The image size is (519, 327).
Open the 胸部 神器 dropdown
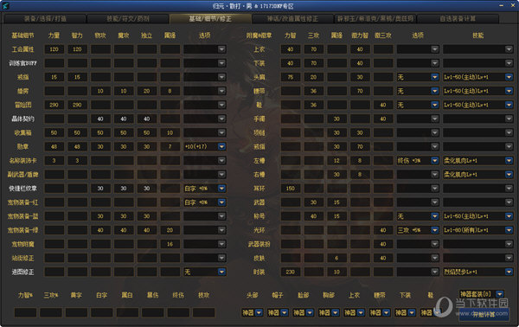pos(336,312)
